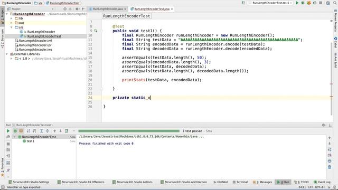This screenshot has height=190, width=338.
Task: Export the test results from the Run panel
Action: point(67,131)
